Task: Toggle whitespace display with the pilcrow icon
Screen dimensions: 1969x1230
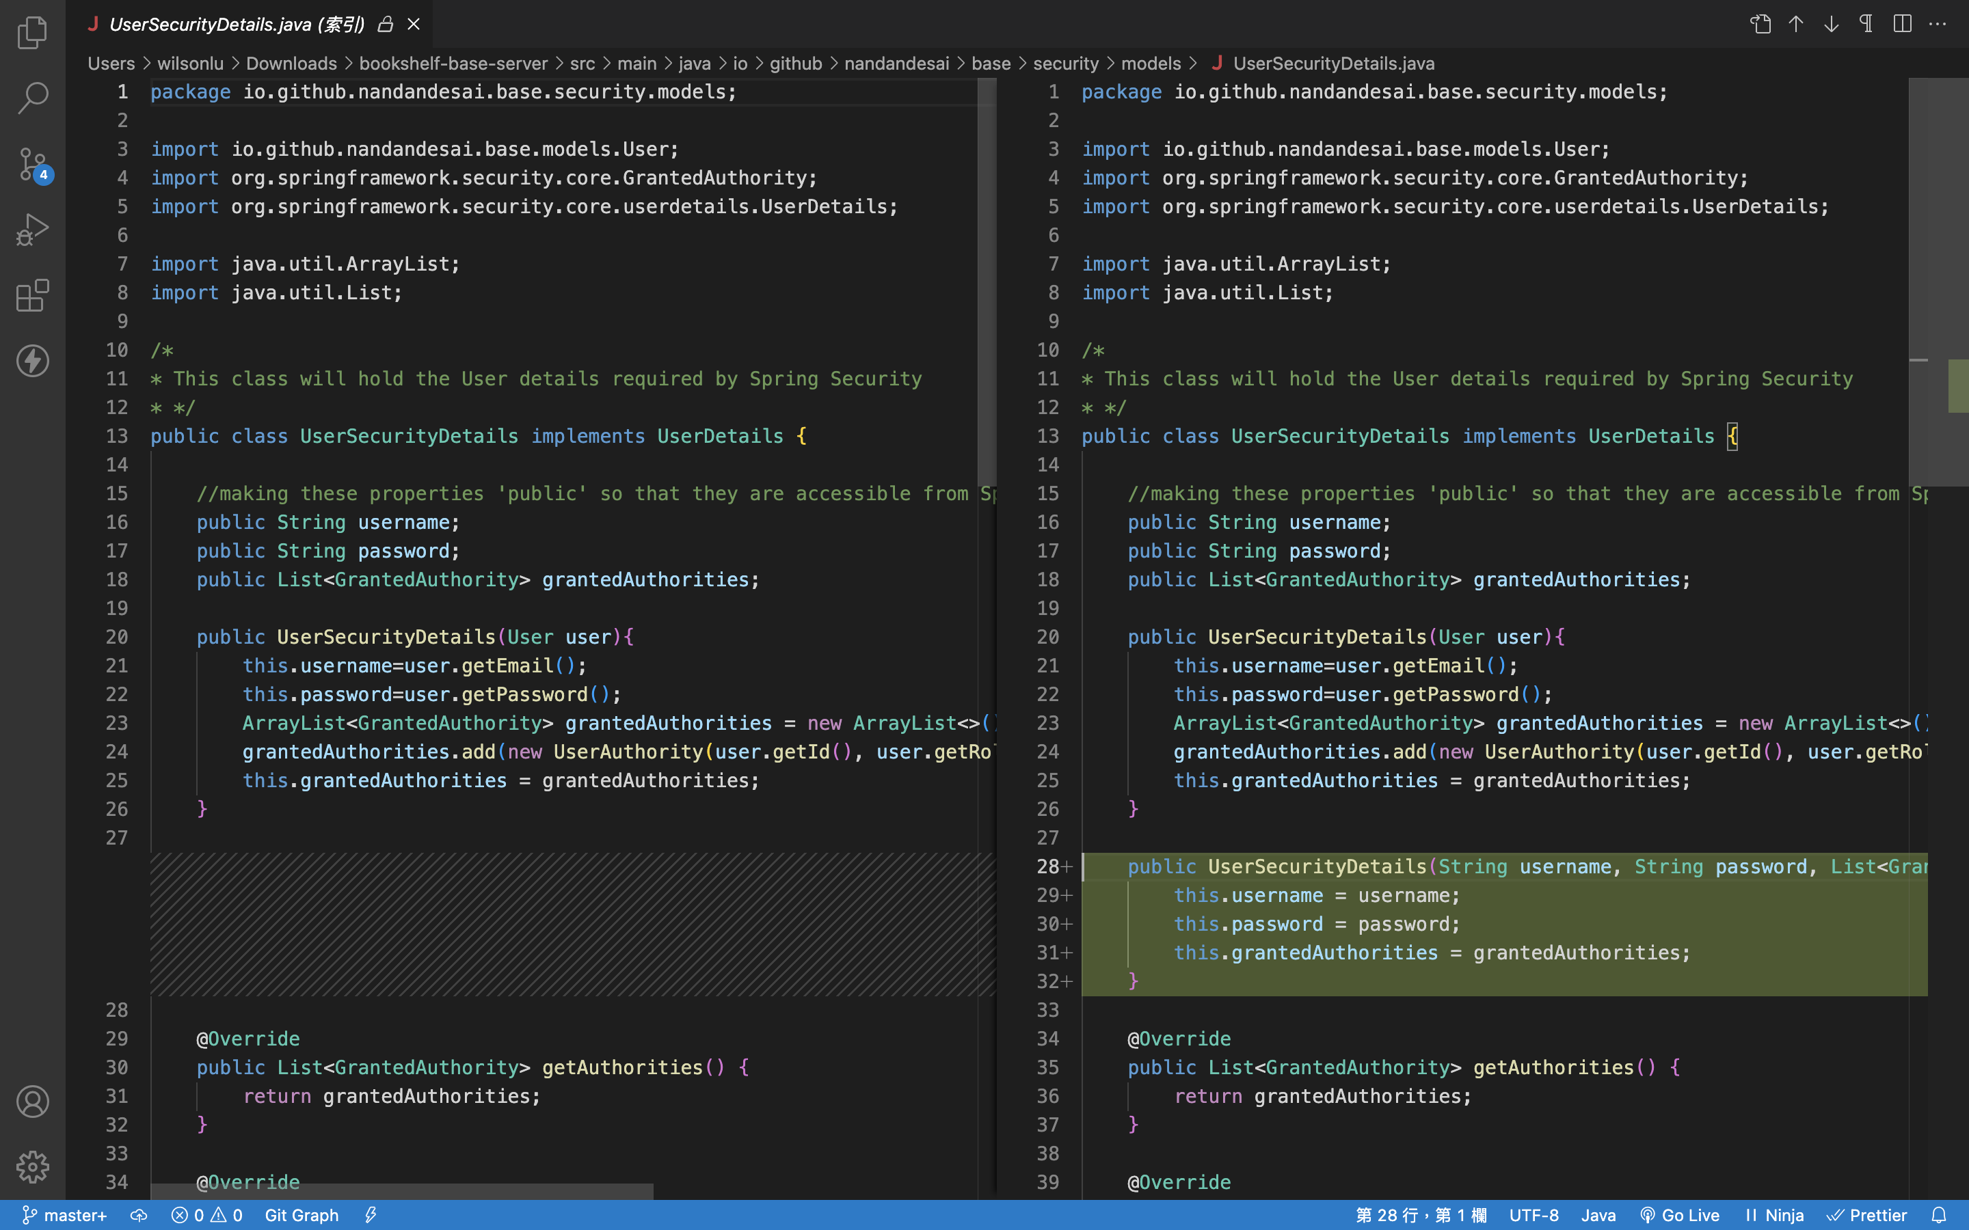Action: (1866, 25)
